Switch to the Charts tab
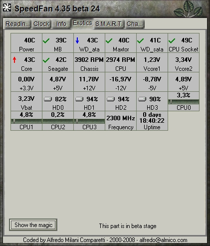Image resolution: width=210 pixels, height=246 pixels. (135, 24)
